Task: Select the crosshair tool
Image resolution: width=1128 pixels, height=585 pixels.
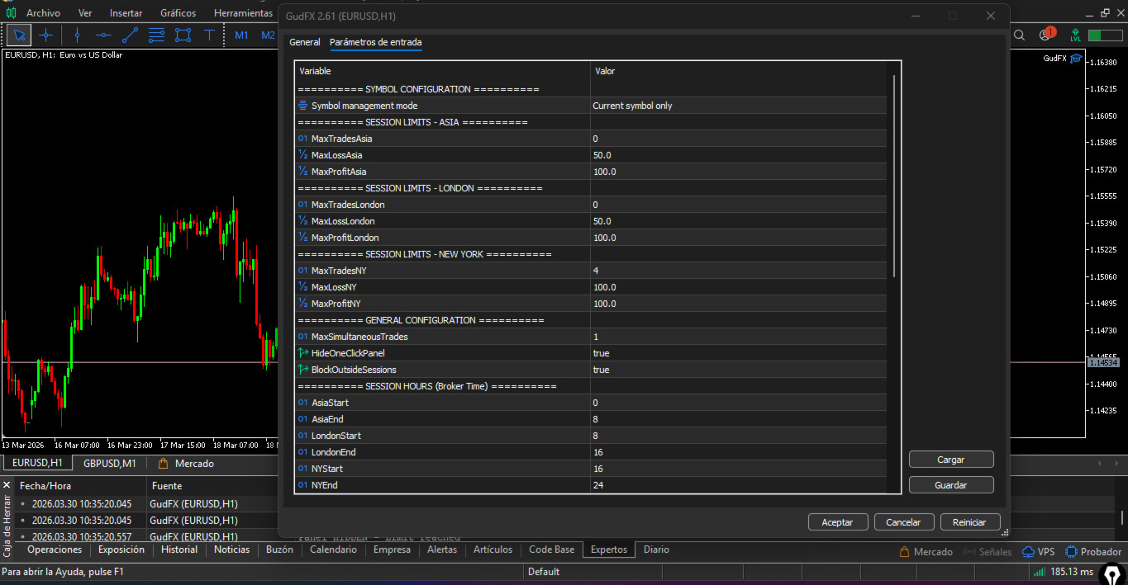Action: point(46,35)
